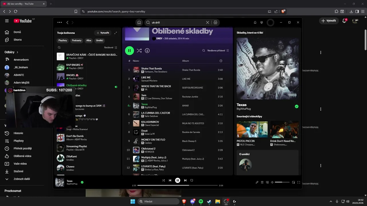Viewport: 367px width, 206px height.
Task: Open YouTube notifications bell
Action: click(344, 21)
